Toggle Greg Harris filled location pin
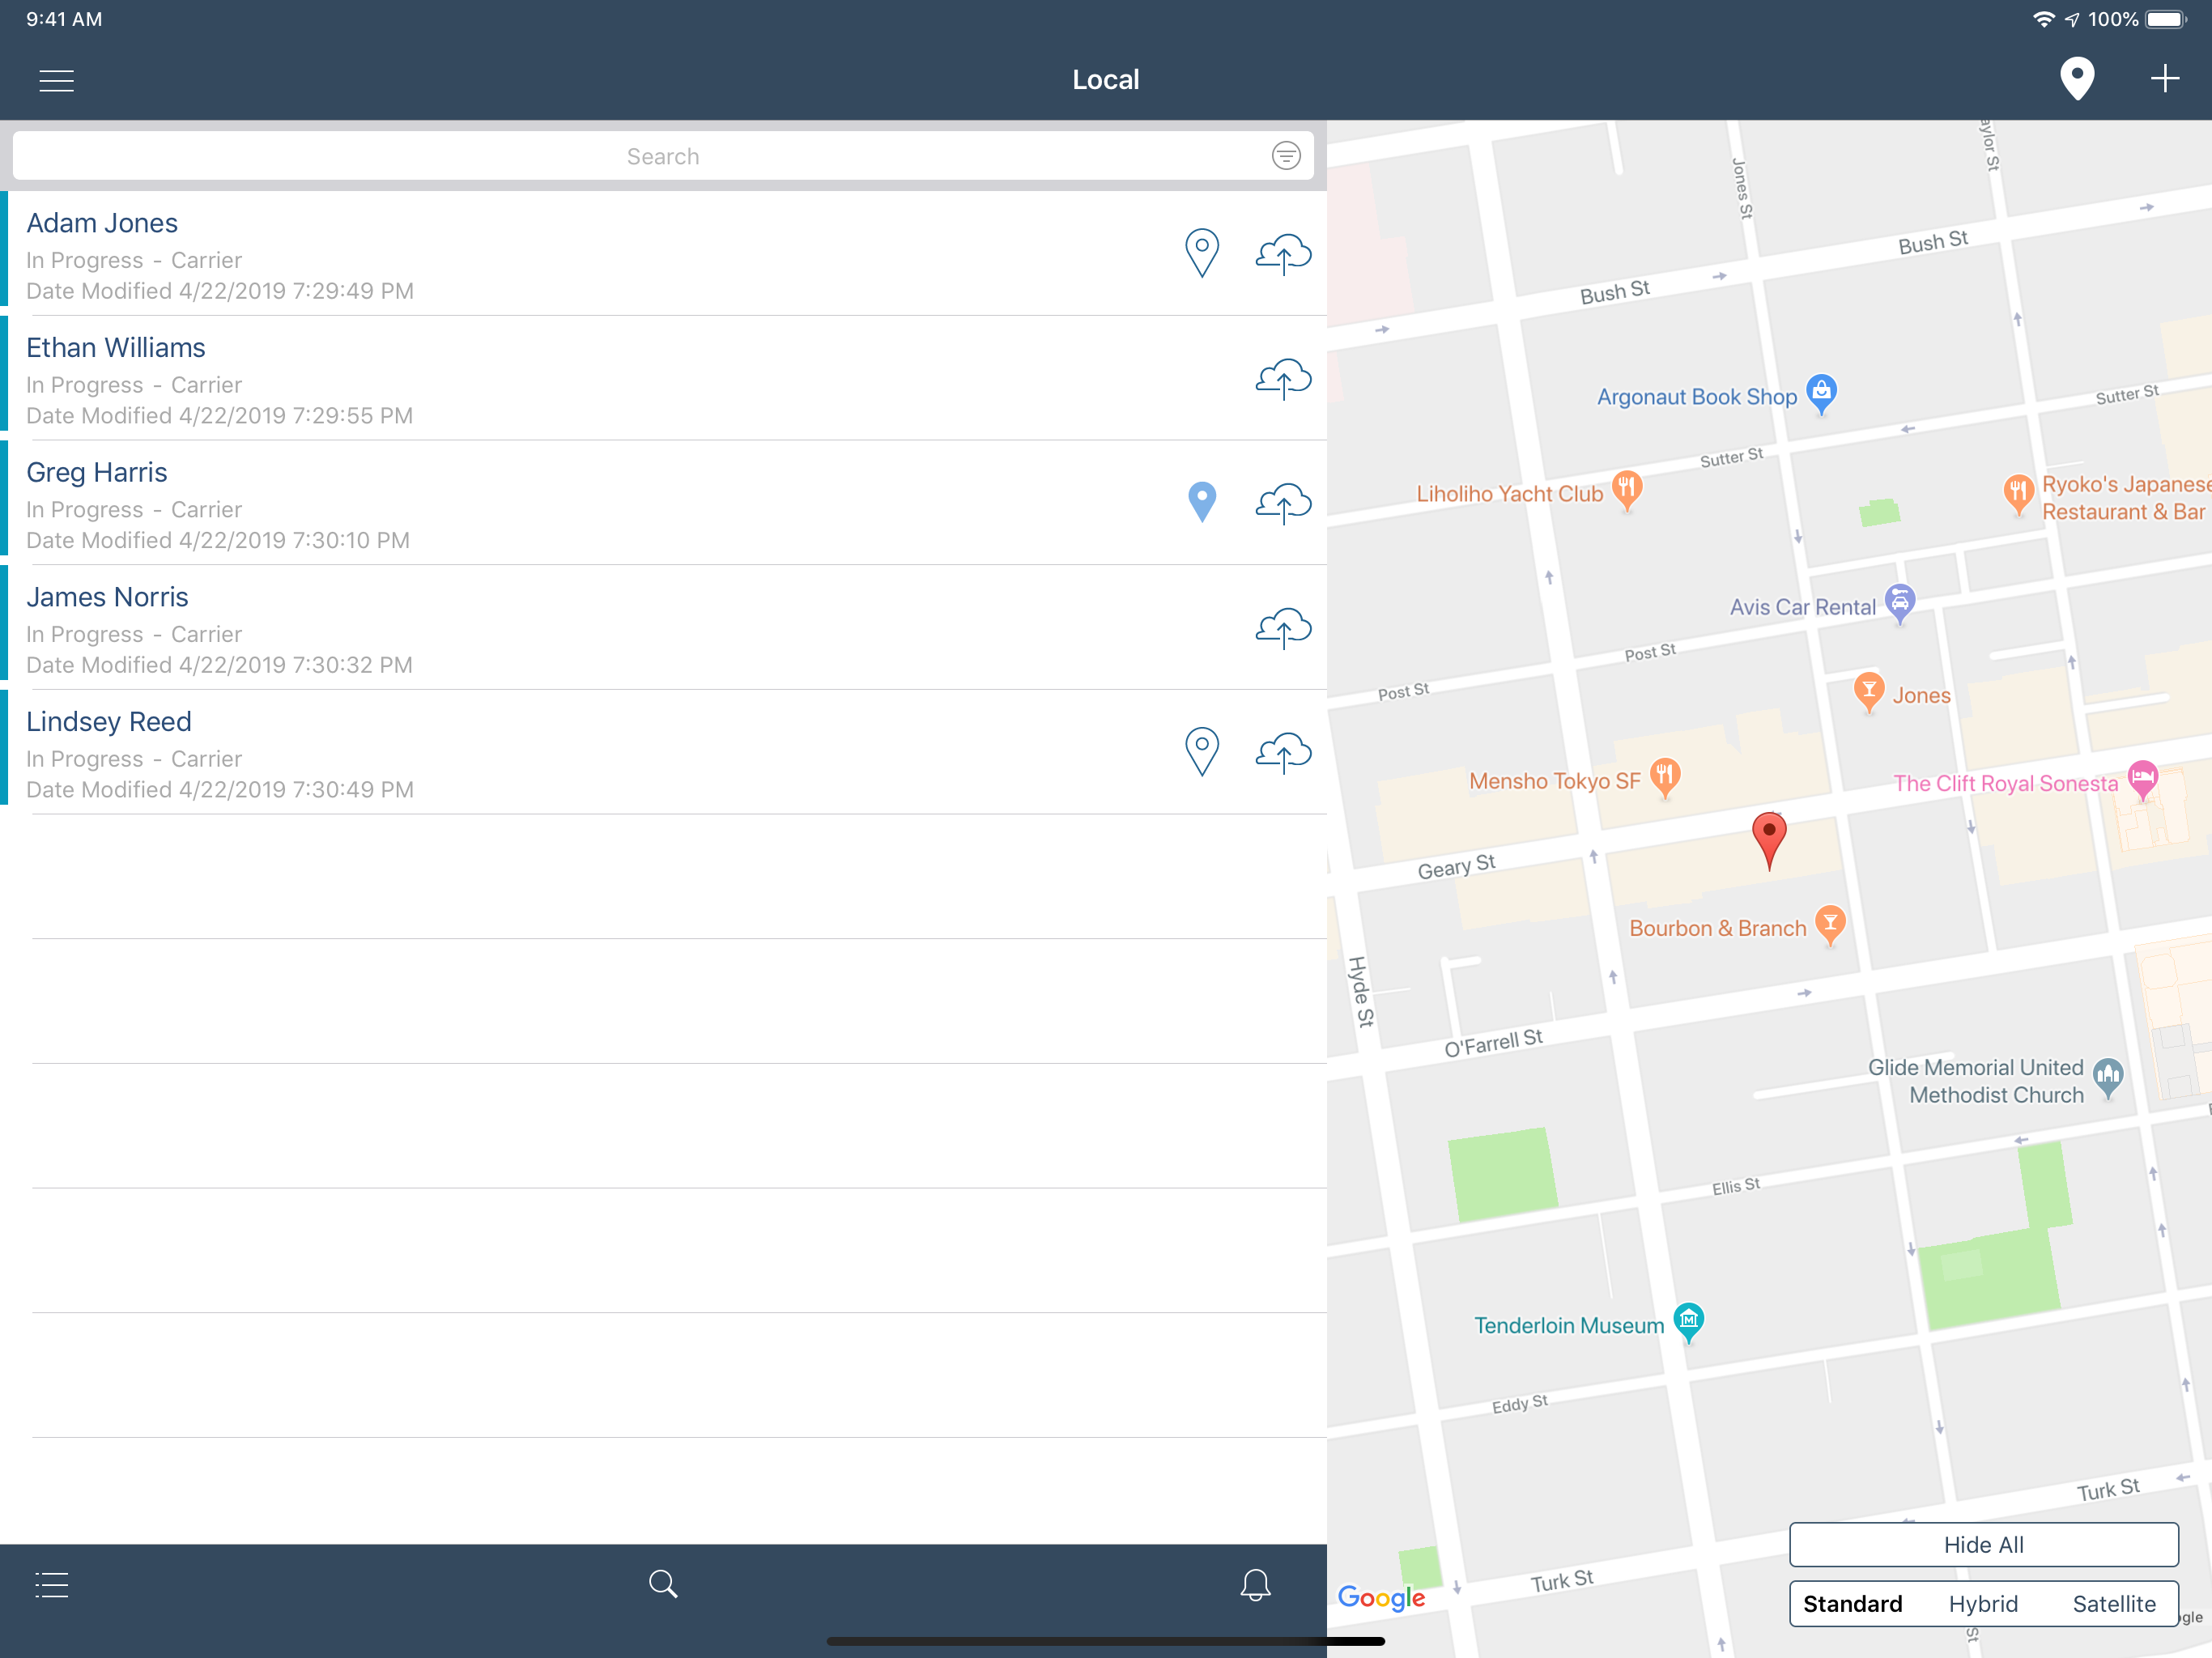Screen dimensions: 2212x1658 pyautogui.click(x=1202, y=502)
